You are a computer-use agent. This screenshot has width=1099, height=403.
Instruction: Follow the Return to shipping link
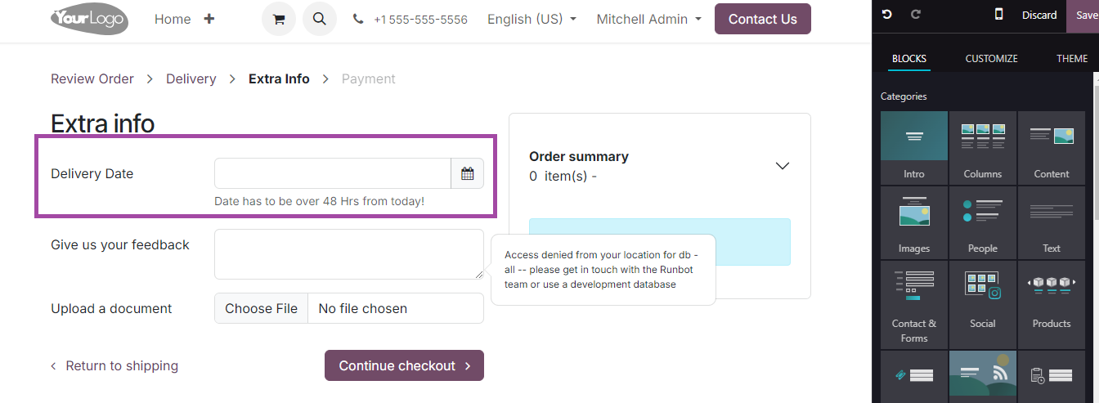tap(114, 365)
